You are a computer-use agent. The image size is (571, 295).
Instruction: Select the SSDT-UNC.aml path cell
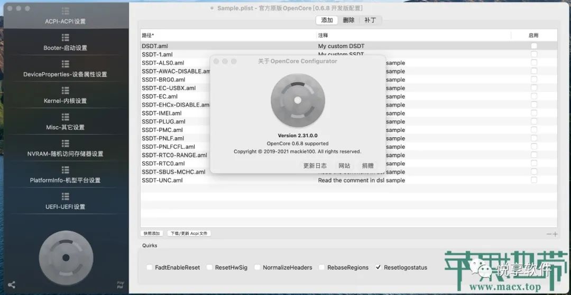point(162,180)
